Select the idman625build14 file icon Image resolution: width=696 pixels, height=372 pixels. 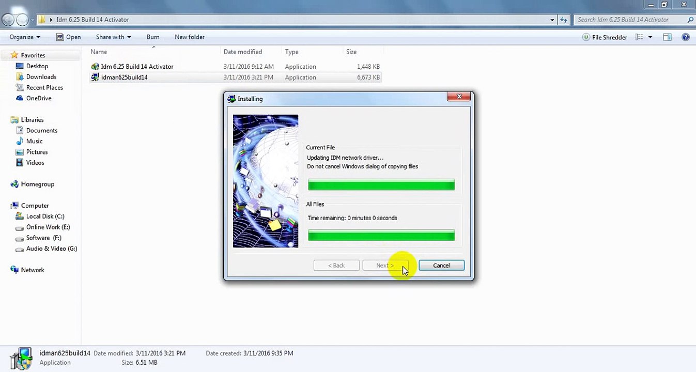tap(95, 78)
